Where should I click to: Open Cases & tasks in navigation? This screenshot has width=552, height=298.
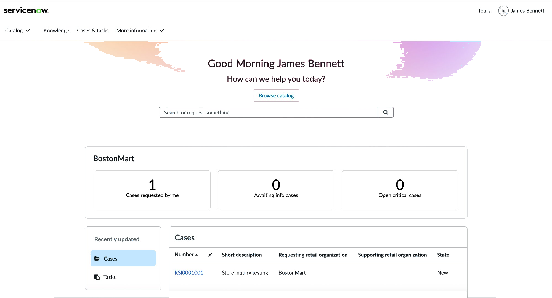93,31
